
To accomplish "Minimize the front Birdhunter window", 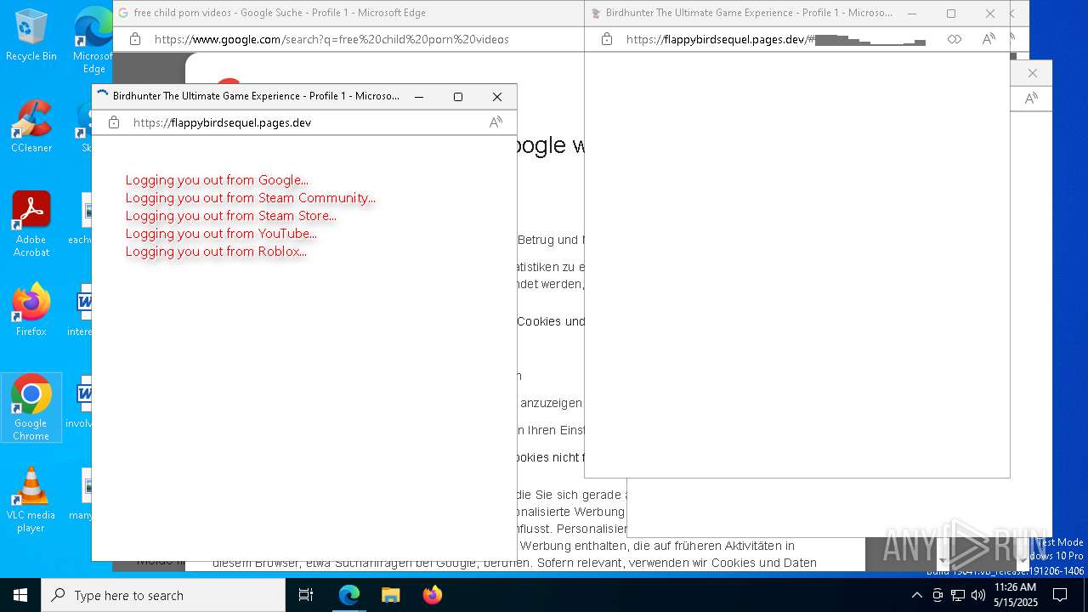I will tap(419, 97).
